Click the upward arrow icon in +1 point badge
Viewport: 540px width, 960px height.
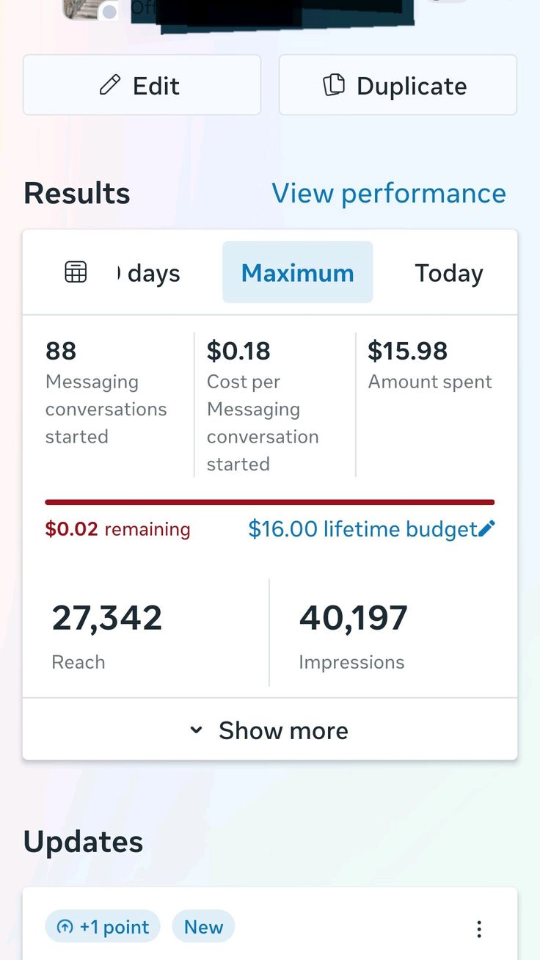[65, 927]
